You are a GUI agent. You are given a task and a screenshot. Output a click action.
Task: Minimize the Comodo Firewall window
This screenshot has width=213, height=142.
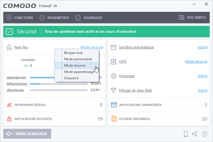(x=194, y=4)
